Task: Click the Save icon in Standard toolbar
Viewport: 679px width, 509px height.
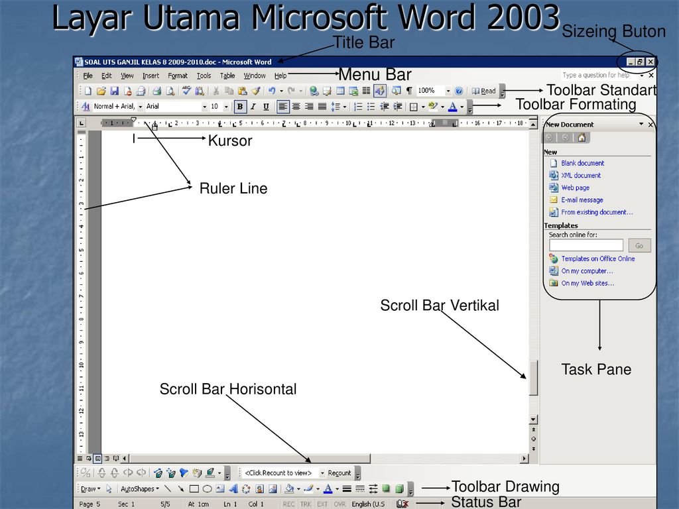Action: tap(114, 91)
